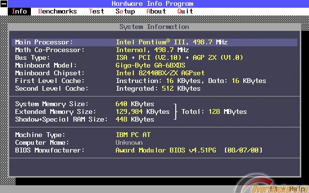The width and height of the screenshot is (309, 193).
Task: Click the BIOS Manufacturer label
Action: point(50,150)
